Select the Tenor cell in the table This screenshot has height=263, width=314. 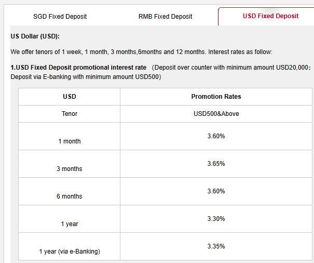coord(70,114)
